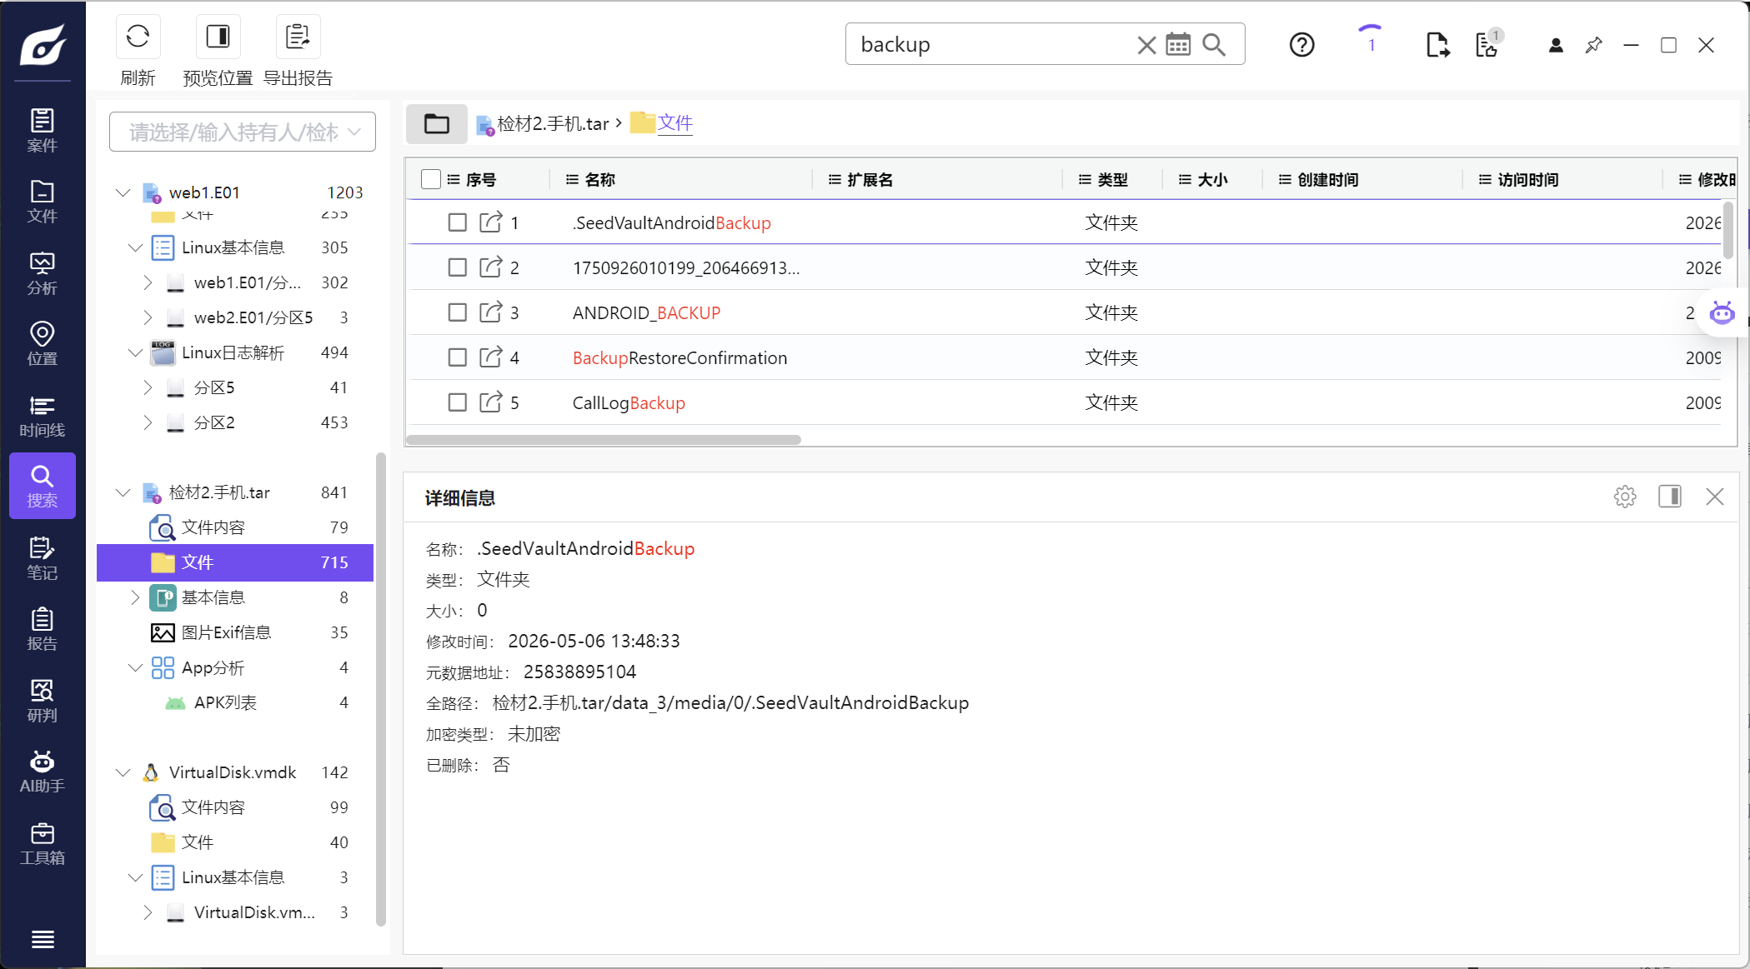The width and height of the screenshot is (1750, 969).
Task: Jump to the CallLogBackup row source
Action: tap(490, 402)
